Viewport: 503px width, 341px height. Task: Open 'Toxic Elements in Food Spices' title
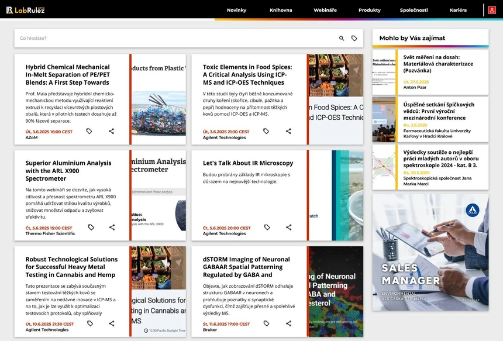[247, 75]
